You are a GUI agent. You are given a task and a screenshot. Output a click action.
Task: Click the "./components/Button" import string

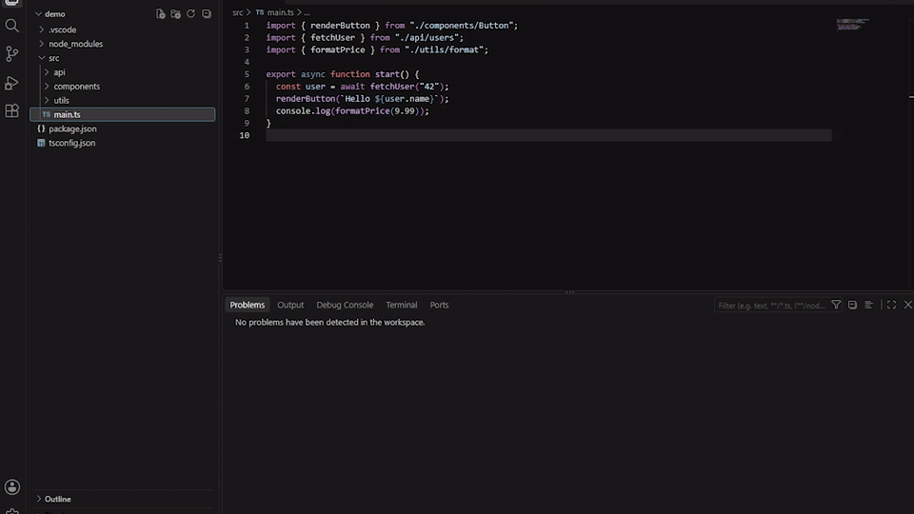pos(461,26)
